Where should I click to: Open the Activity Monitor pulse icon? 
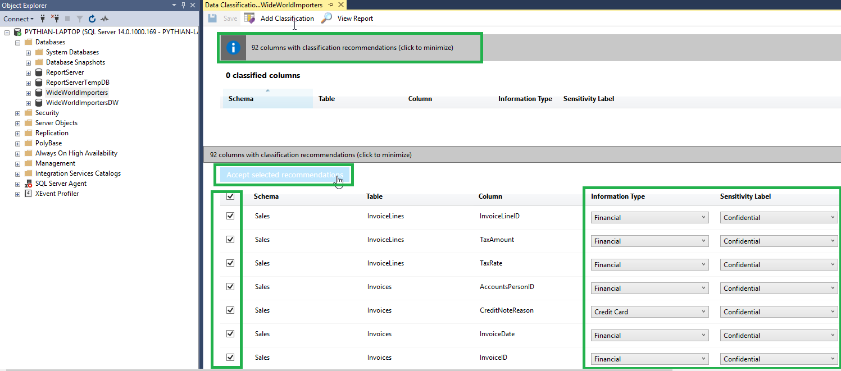pyautogui.click(x=104, y=19)
